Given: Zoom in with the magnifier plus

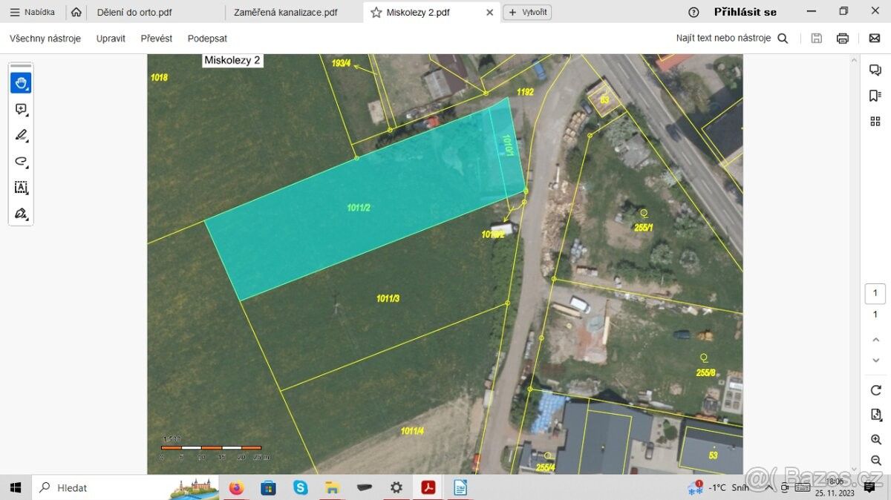Looking at the screenshot, I should coord(875,440).
